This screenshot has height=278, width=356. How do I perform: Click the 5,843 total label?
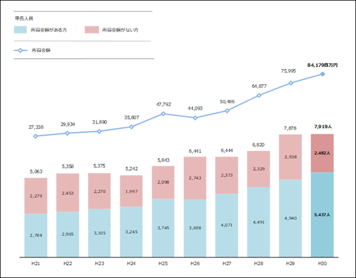pos(163,160)
